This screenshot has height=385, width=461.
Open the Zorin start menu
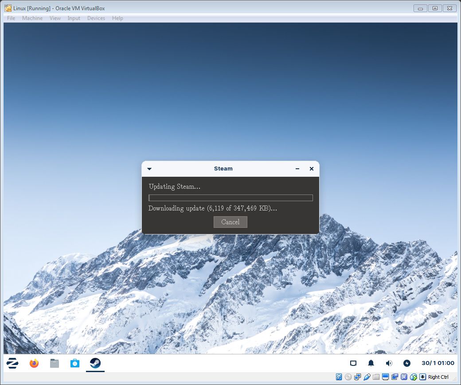point(12,363)
